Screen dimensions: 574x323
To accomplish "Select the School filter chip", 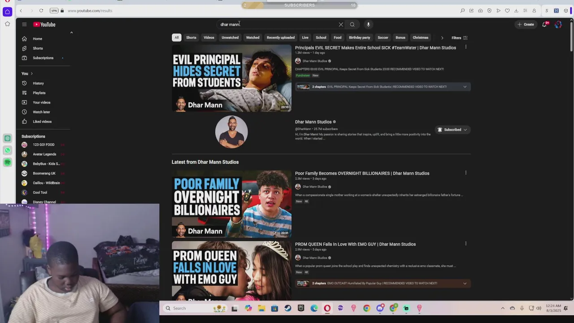I will [321, 38].
